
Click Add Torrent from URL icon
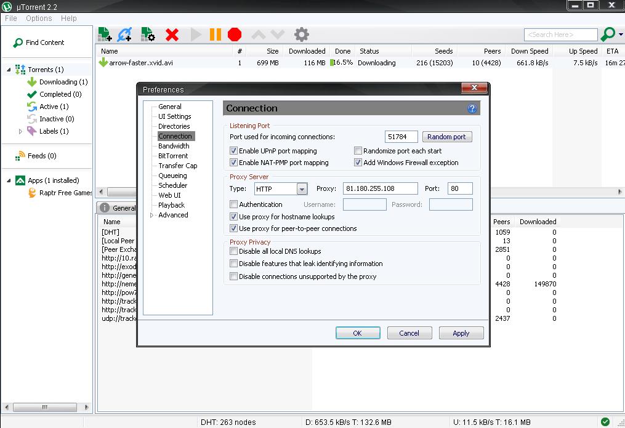pyautogui.click(x=124, y=34)
